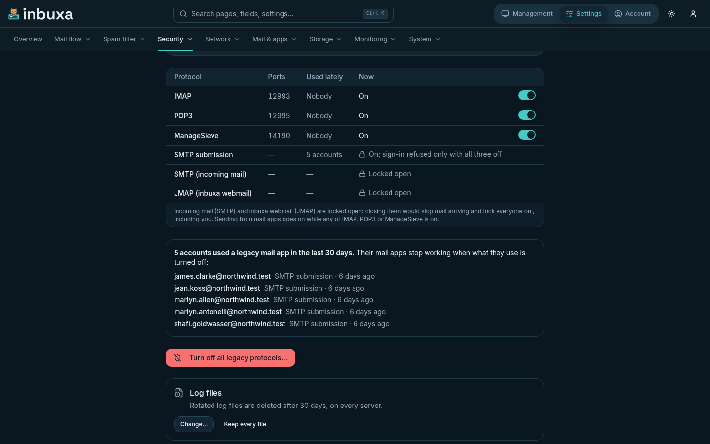The width and height of the screenshot is (710, 444).
Task: Click port value 12995
Action: click(279, 116)
